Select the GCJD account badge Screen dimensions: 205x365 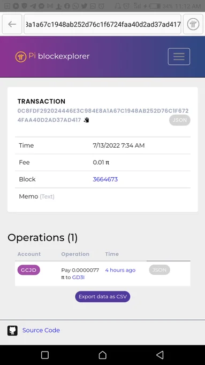click(x=28, y=270)
